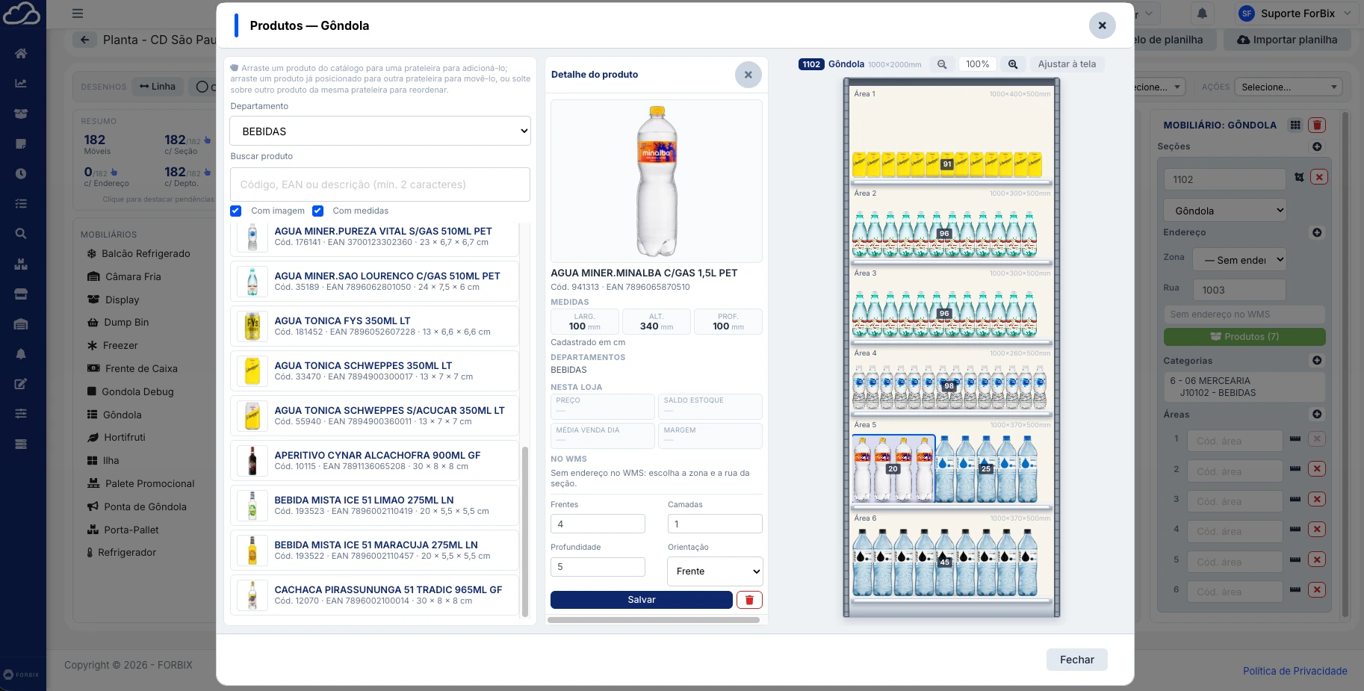Open the Zona dropdown Sem endereço
Image resolution: width=1364 pixels, height=691 pixels.
coord(1239,260)
